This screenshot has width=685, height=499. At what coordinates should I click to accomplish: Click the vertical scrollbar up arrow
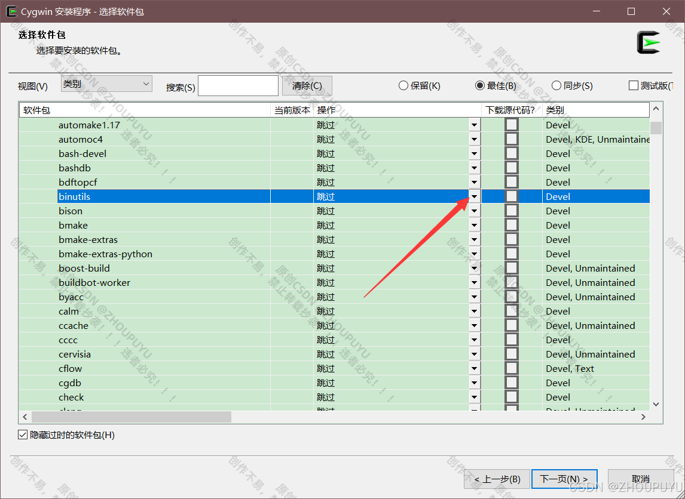[x=656, y=109]
